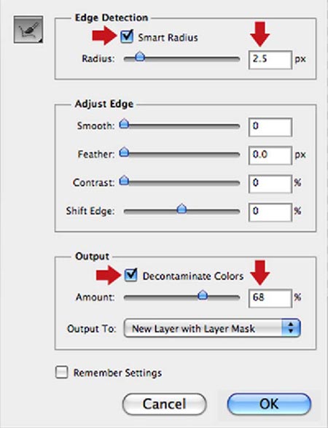Click the Contrast percent input field
Viewport: 328px width, 428px height.
click(270, 184)
